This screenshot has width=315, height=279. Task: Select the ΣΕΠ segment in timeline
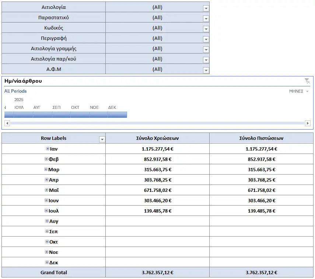61,114
